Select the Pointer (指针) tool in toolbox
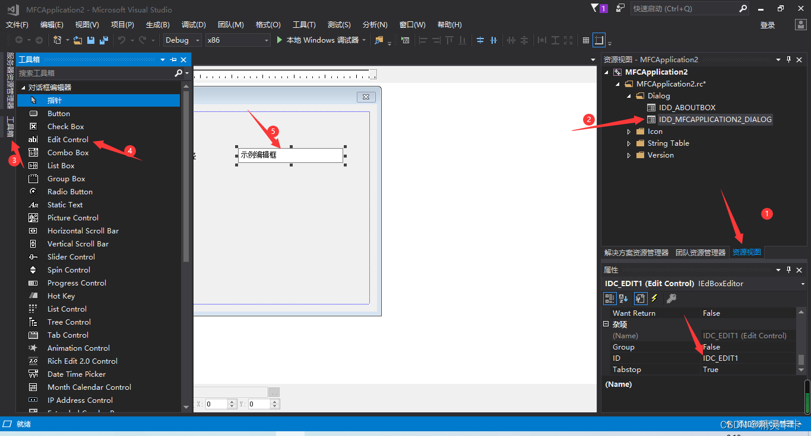 coord(98,100)
